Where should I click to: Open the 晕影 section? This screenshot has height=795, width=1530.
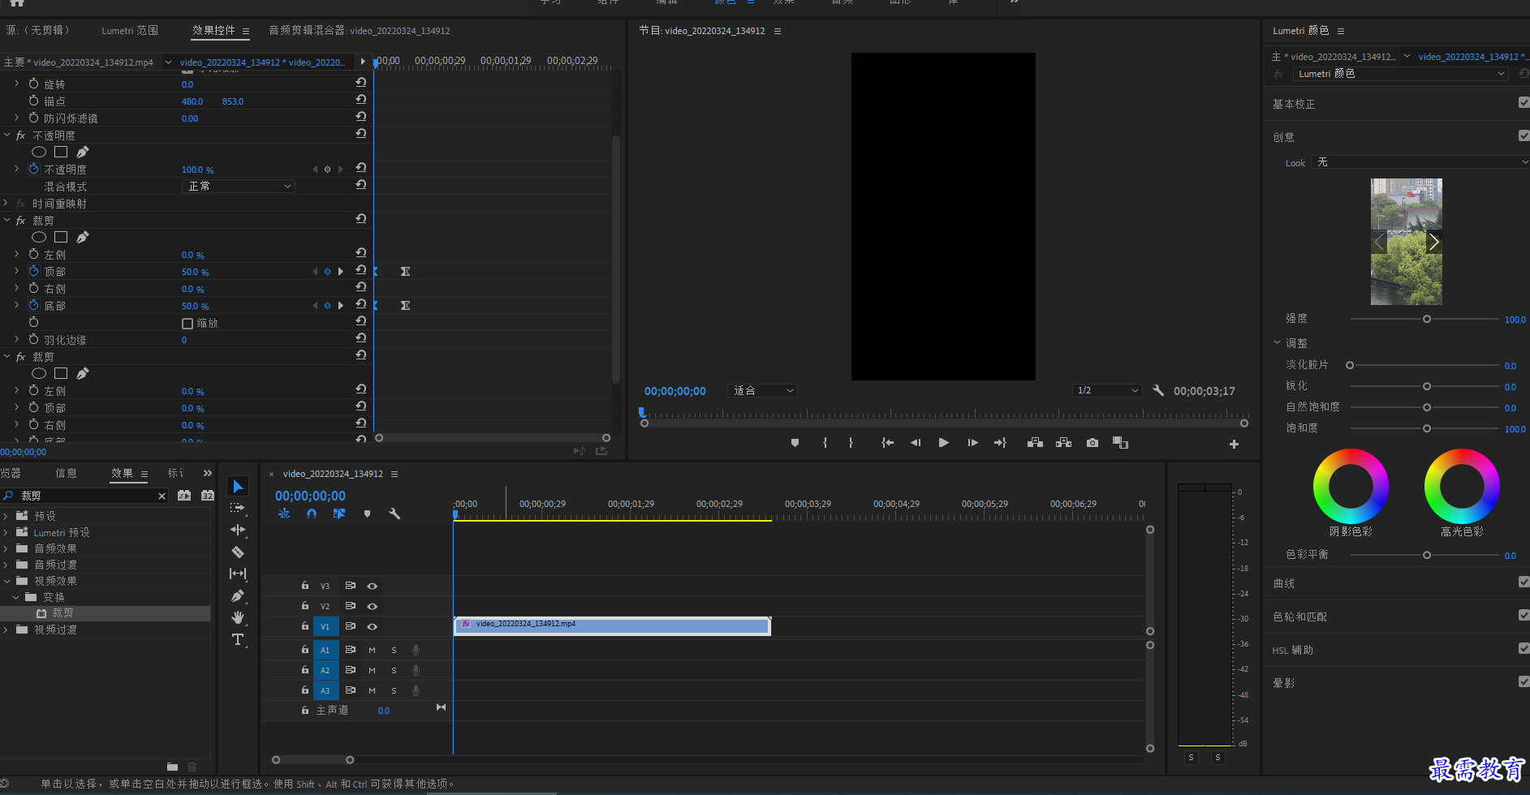pyautogui.click(x=1283, y=683)
